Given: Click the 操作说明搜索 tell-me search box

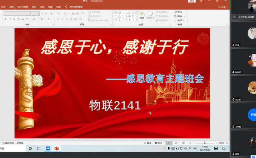Looking at the screenshot, I should tap(74, 7).
